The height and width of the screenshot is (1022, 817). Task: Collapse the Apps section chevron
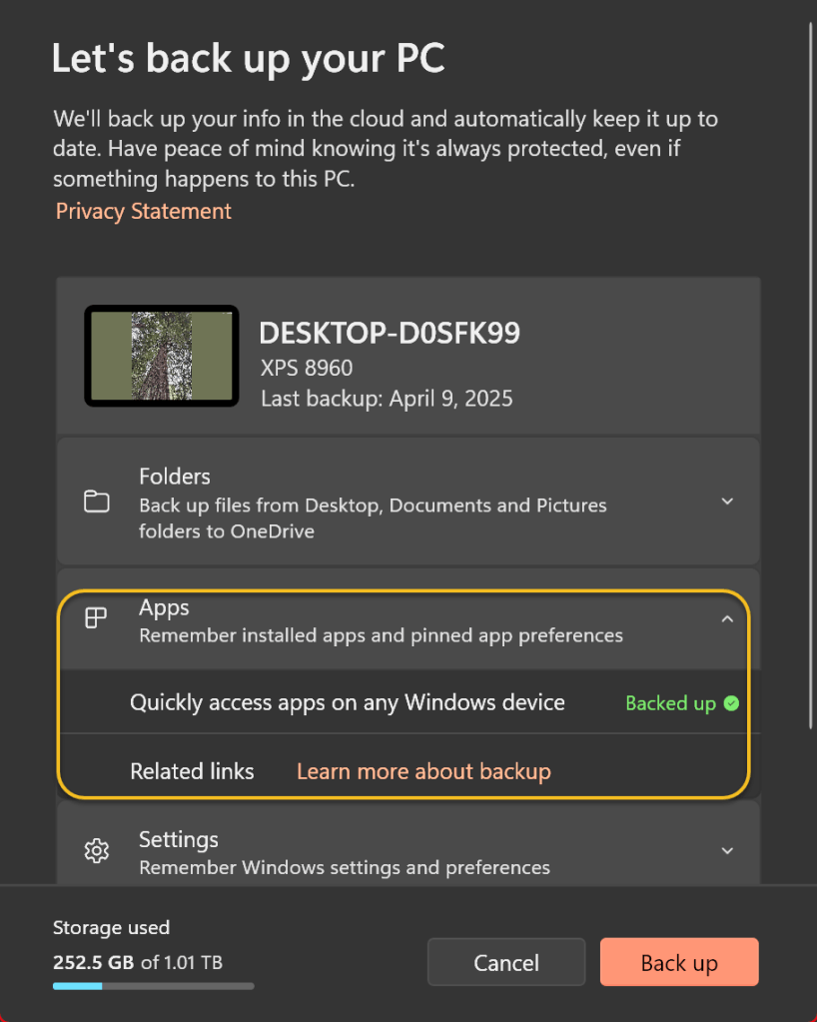click(x=727, y=619)
